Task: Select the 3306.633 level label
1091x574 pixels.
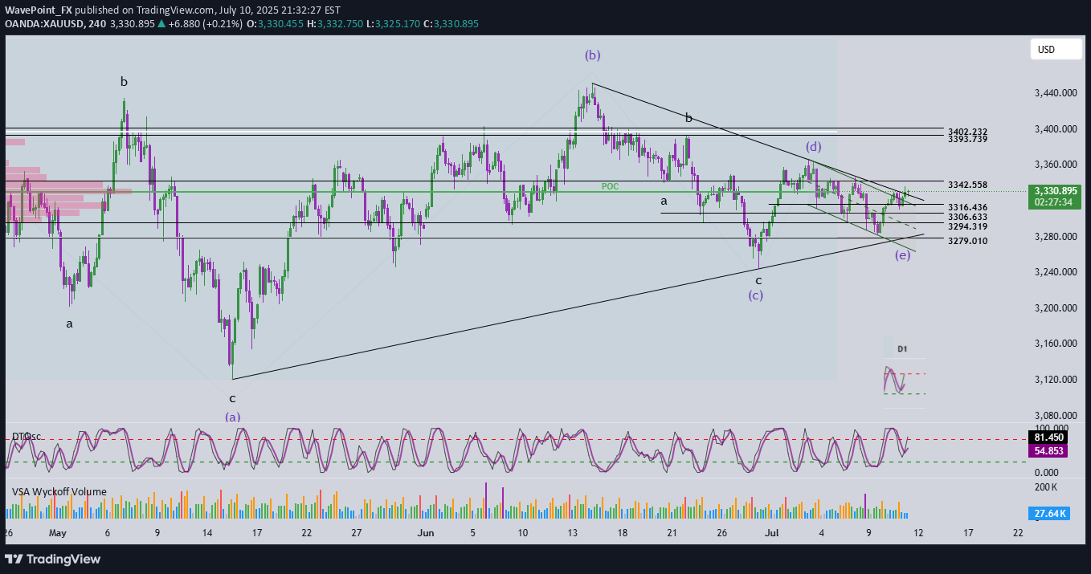Action: pos(968,217)
